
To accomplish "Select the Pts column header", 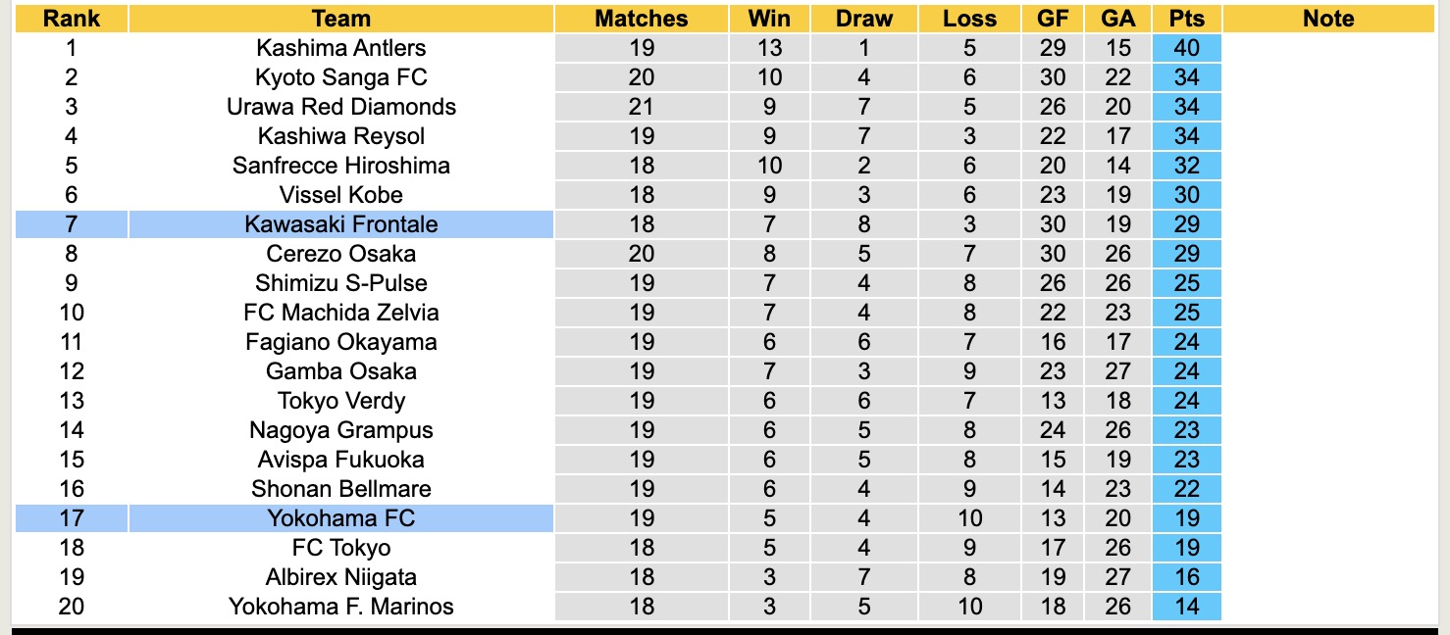I will point(1186,19).
